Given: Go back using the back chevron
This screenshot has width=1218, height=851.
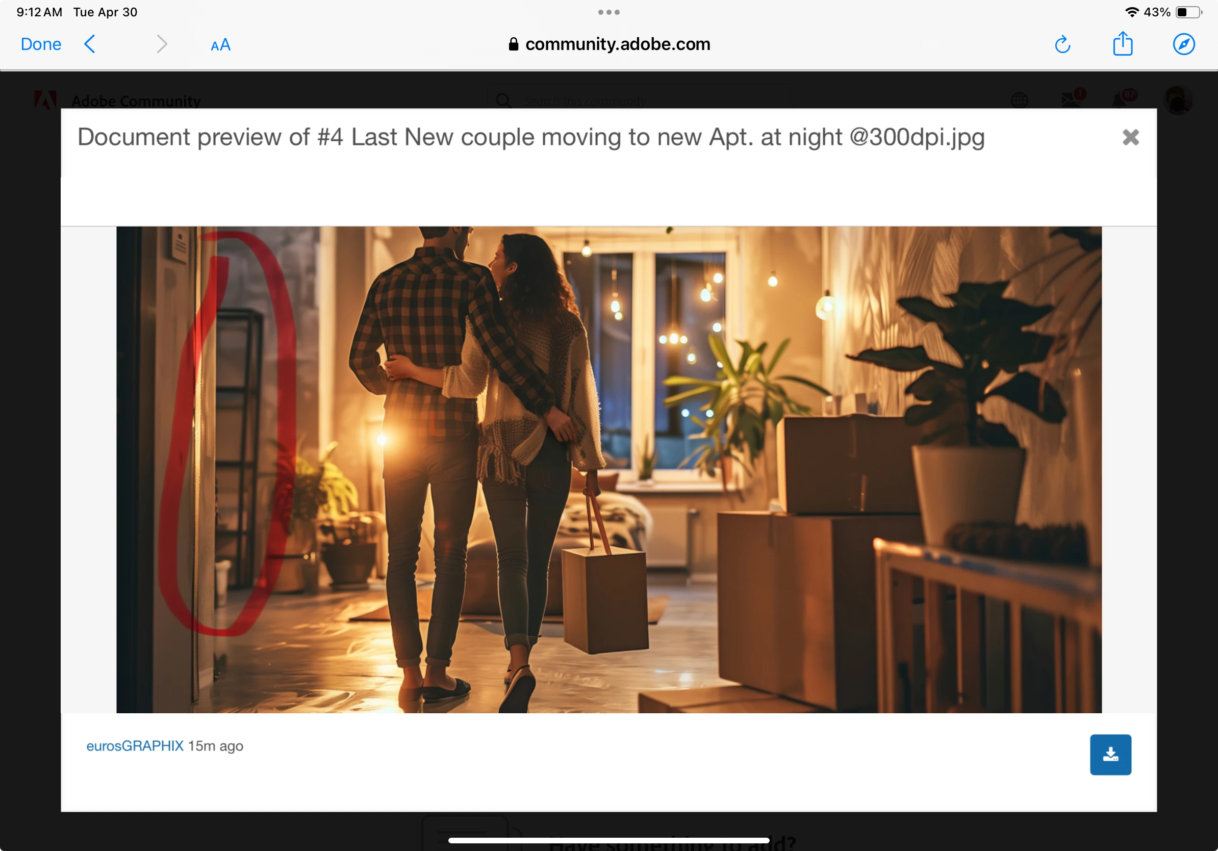Looking at the screenshot, I should click(90, 44).
